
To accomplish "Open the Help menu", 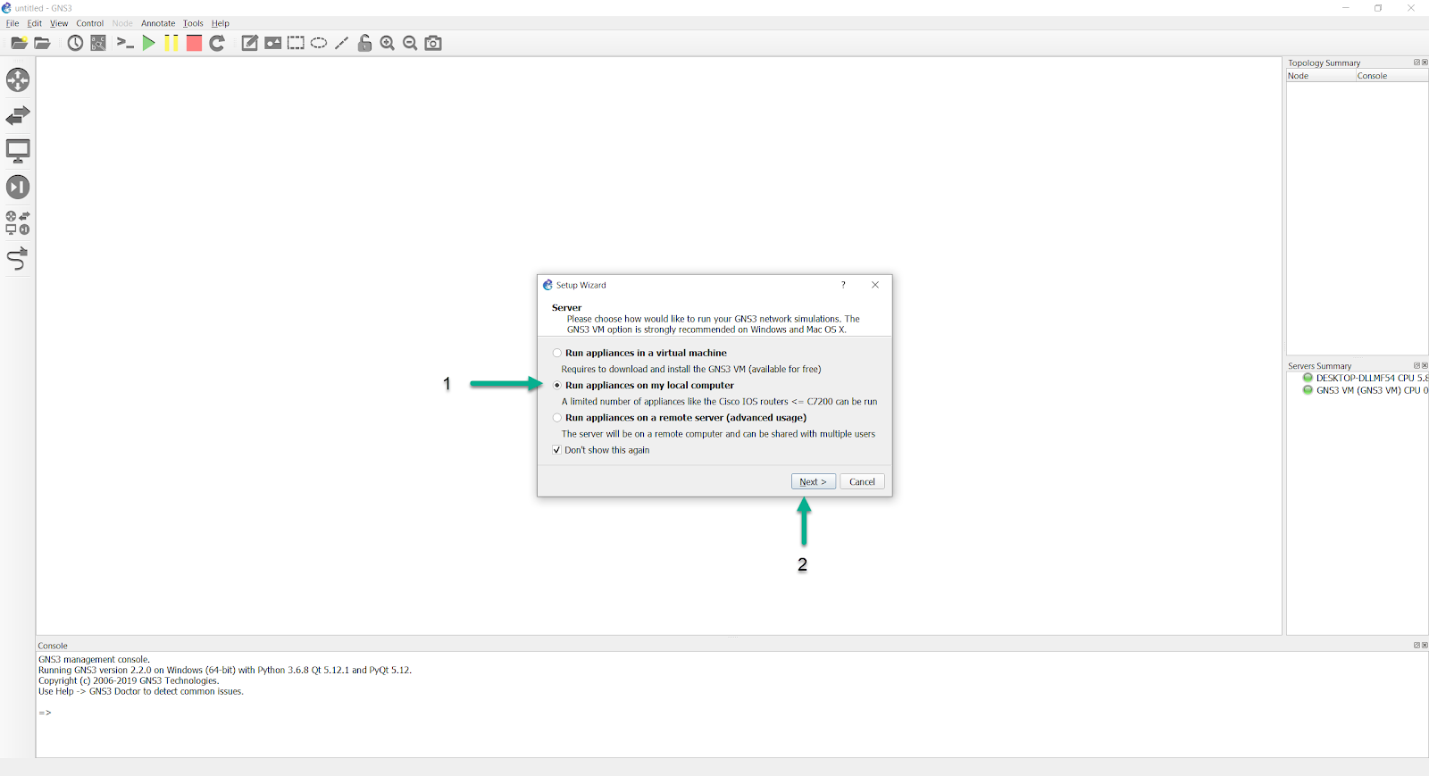I will (221, 23).
